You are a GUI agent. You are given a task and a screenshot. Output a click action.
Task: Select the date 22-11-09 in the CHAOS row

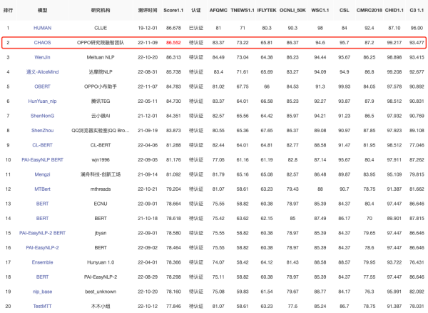[148, 43]
